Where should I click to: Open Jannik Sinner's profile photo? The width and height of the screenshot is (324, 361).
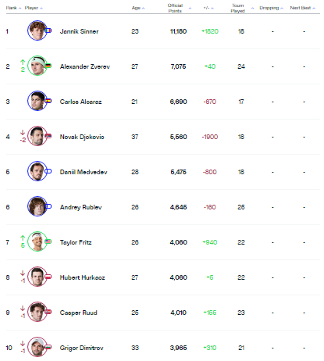point(37,30)
